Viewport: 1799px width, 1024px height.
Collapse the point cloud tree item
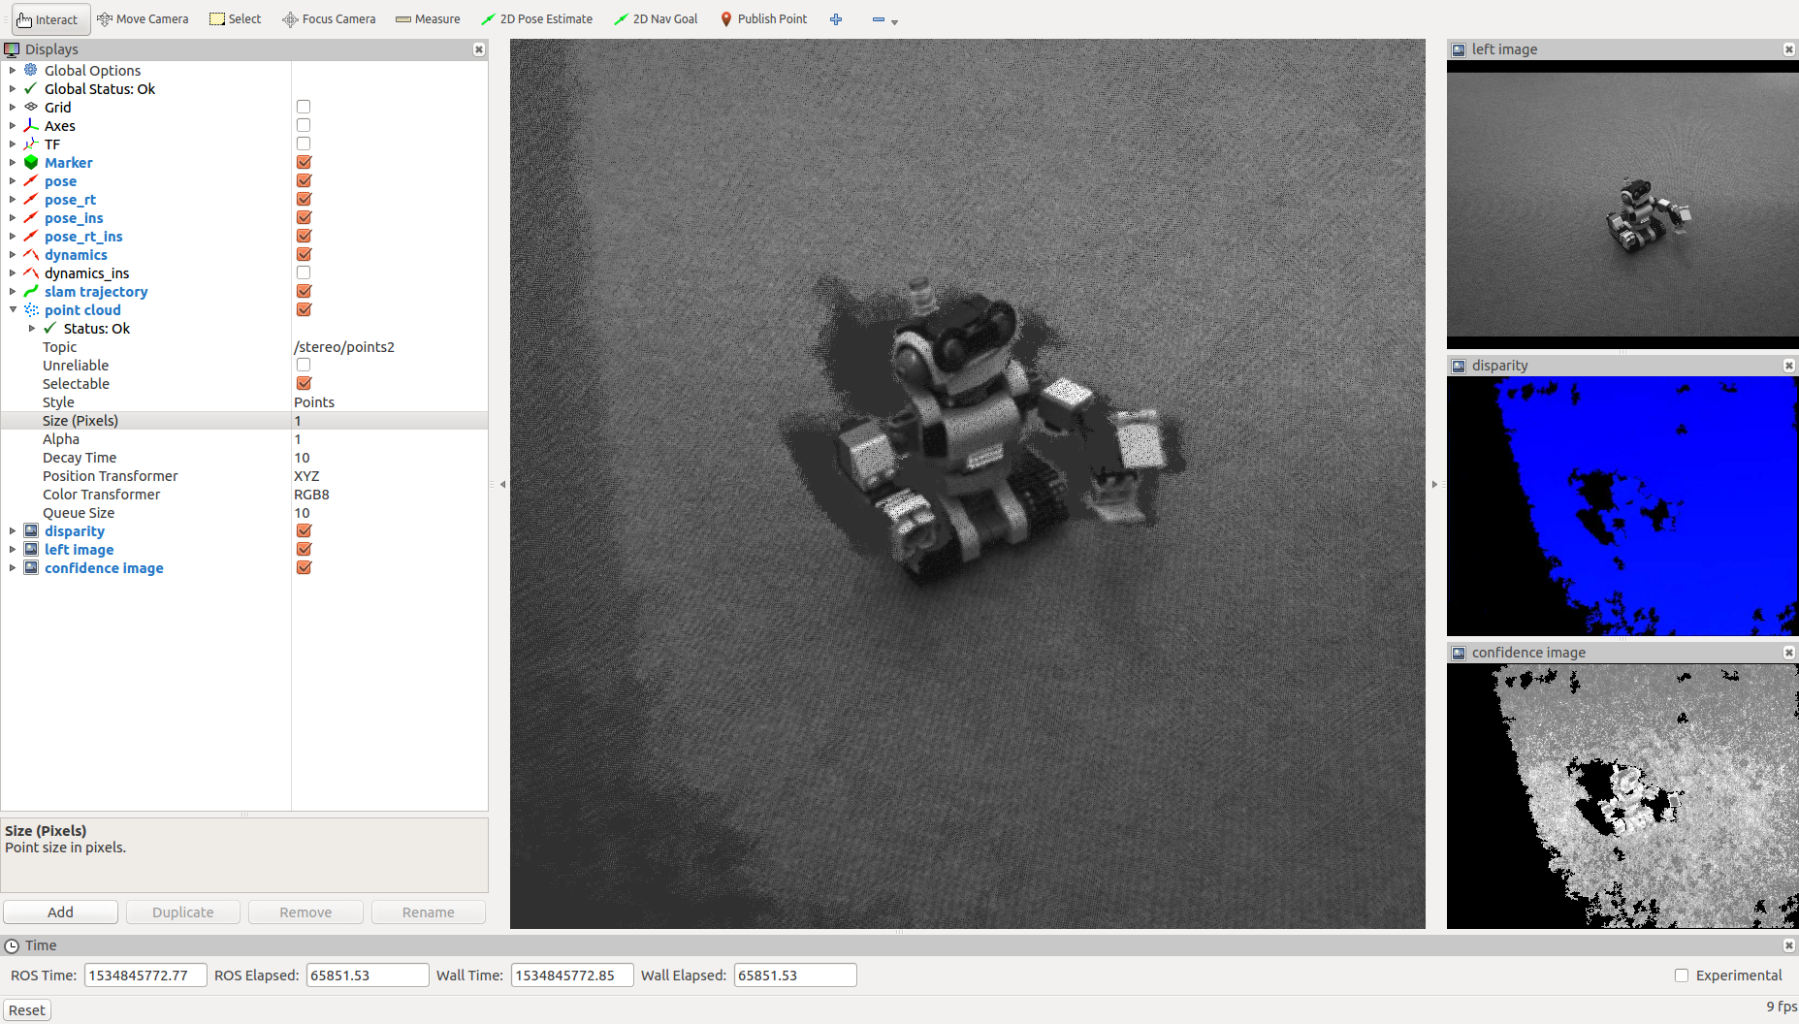tap(13, 310)
